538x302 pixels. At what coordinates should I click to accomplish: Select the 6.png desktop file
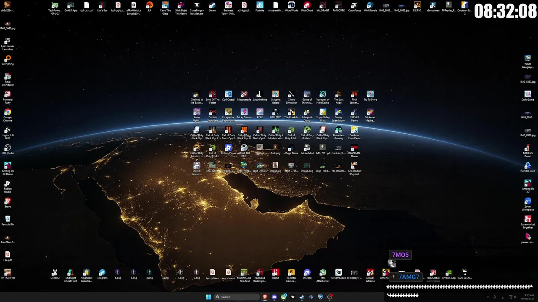tap(118, 274)
